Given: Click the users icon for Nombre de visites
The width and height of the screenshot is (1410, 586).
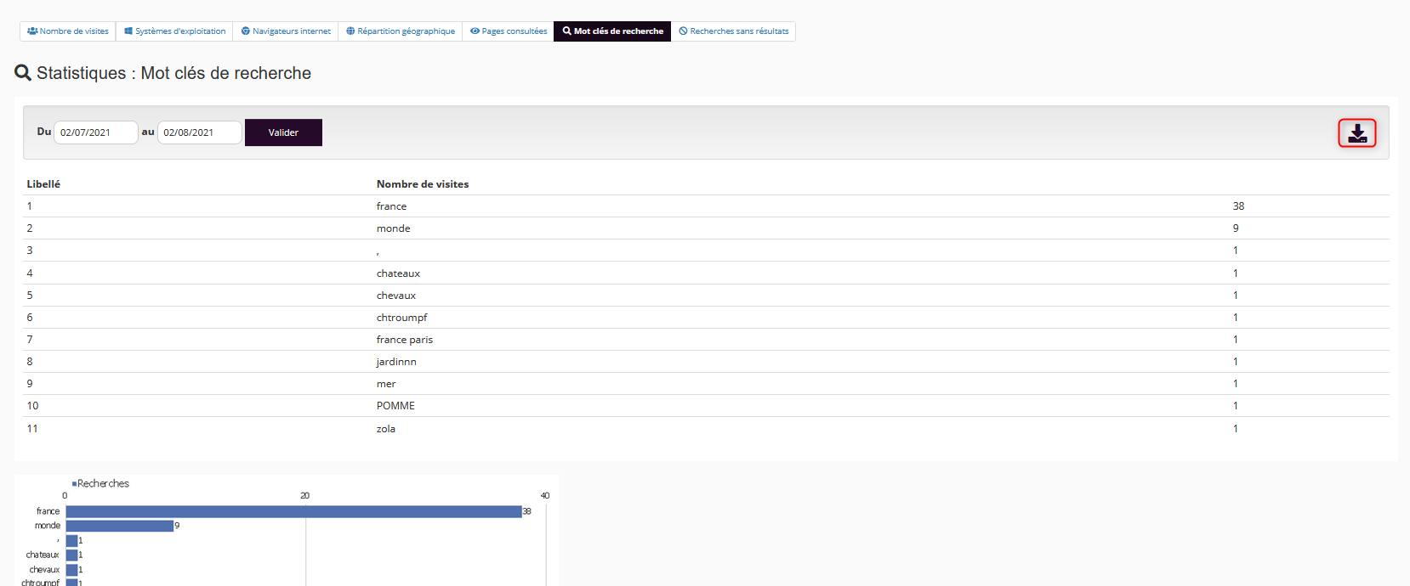Looking at the screenshot, I should (32, 31).
